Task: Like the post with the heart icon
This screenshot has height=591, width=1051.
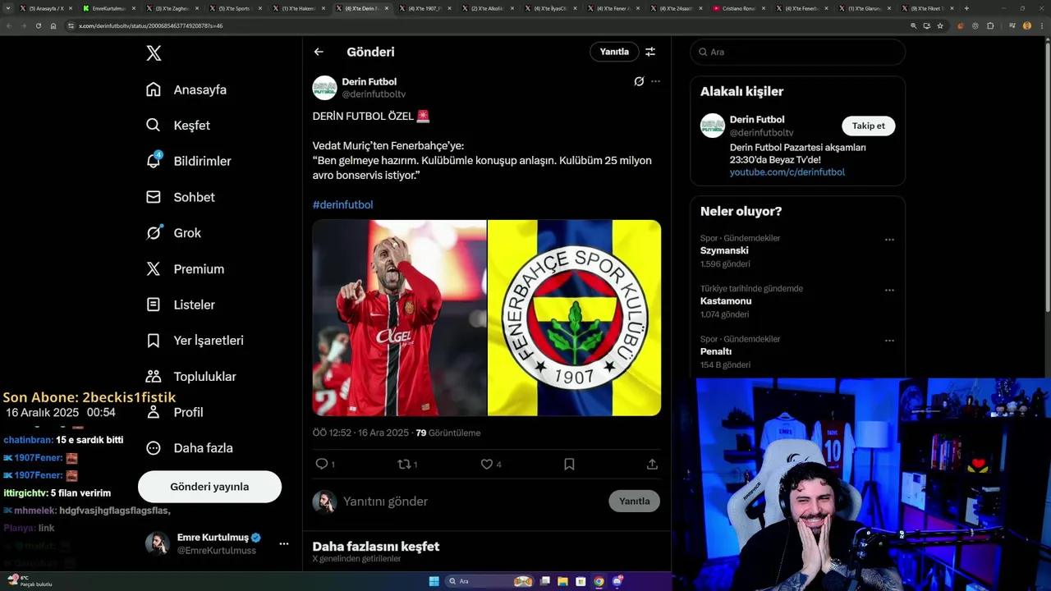Action: [x=486, y=464]
